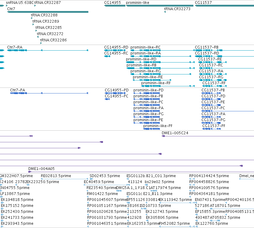
Task: Open the prominin-like-RD transcript label
Action: 141,59
